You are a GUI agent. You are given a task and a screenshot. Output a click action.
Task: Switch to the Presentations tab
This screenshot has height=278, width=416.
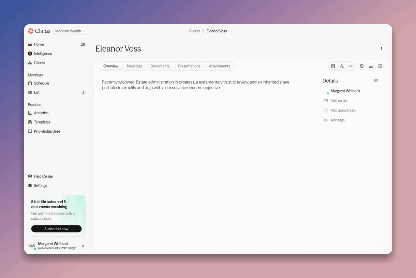[x=189, y=66]
